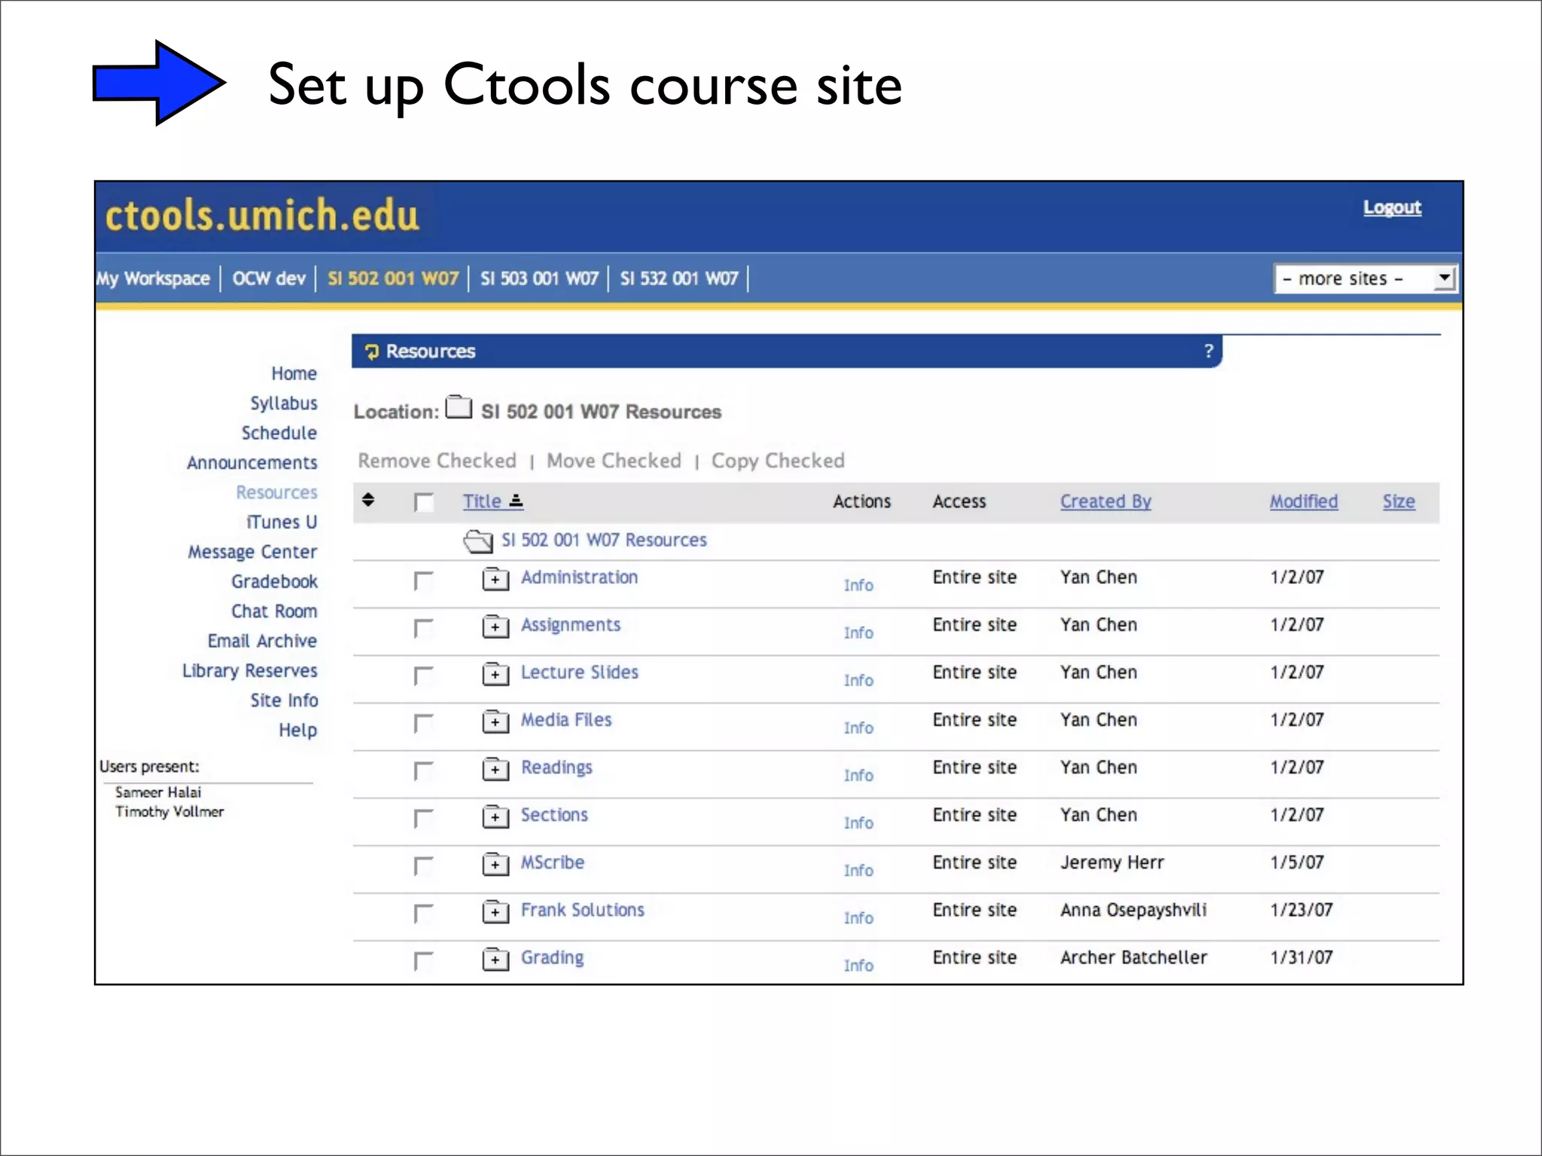Open Home in the sidebar
This screenshot has height=1156, width=1542.
tap(294, 373)
